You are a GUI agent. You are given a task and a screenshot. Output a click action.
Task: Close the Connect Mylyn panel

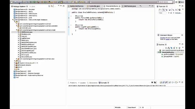[x=182, y=35]
